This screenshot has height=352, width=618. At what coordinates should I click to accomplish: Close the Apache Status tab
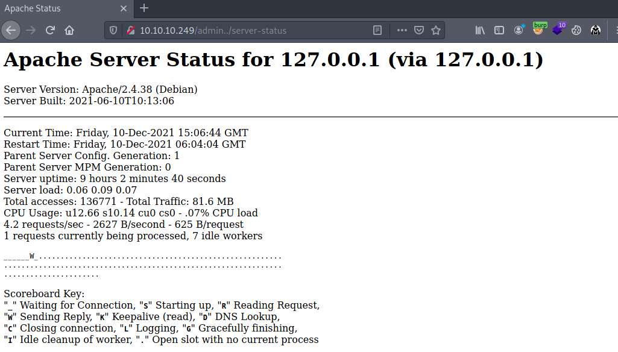click(122, 8)
